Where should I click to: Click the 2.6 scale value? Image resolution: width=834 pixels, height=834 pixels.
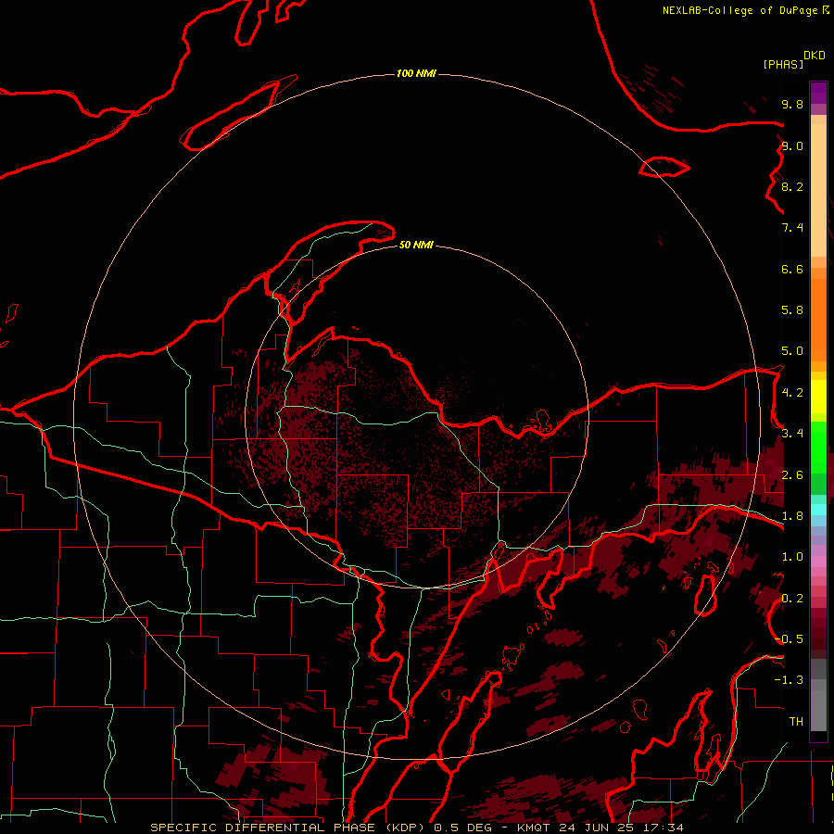pyautogui.click(x=792, y=475)
